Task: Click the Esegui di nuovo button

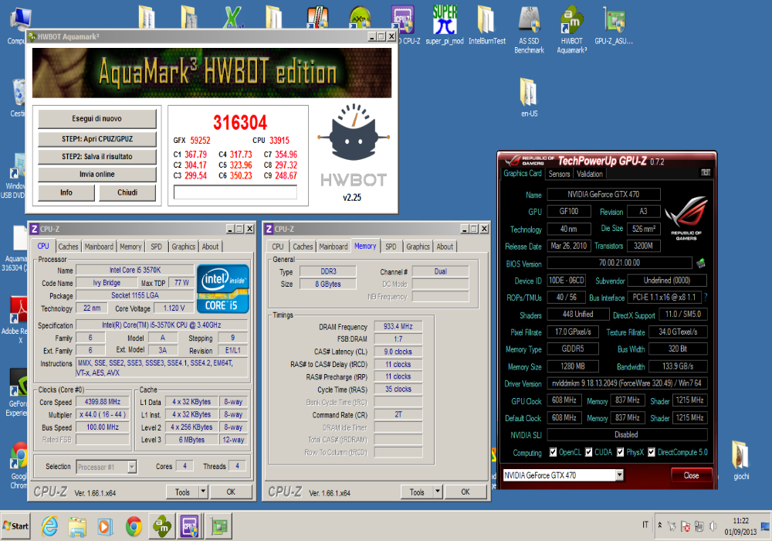Action: pyautogui.click(x=97, y=119)
